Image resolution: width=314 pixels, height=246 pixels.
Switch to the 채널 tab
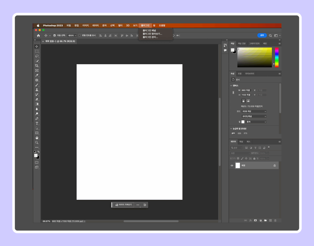[x=241, y=142]
